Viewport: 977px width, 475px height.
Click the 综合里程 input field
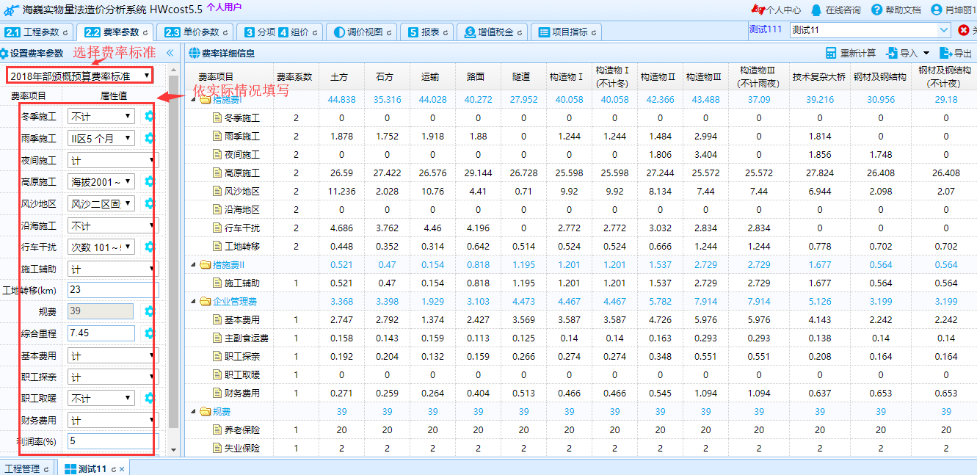click(101, 333)
